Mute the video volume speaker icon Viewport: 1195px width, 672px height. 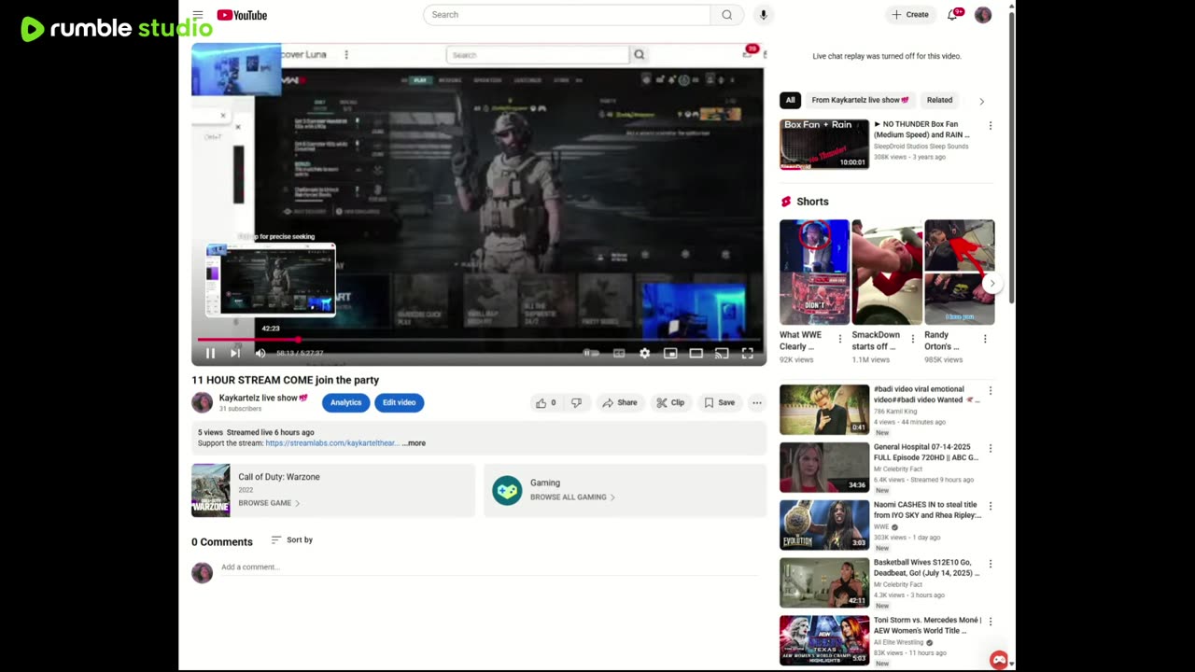coord(260,353)
